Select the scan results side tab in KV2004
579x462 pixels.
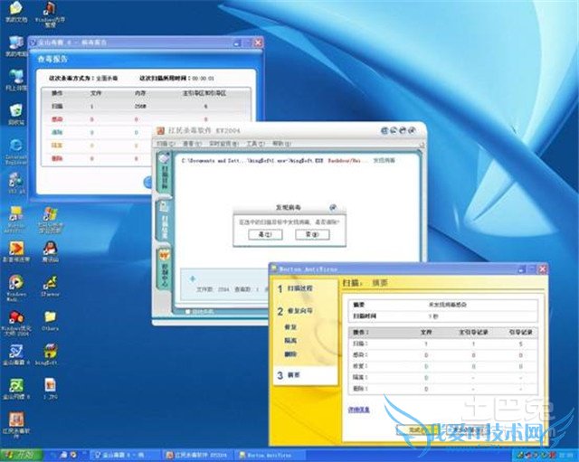click(164, 220)
